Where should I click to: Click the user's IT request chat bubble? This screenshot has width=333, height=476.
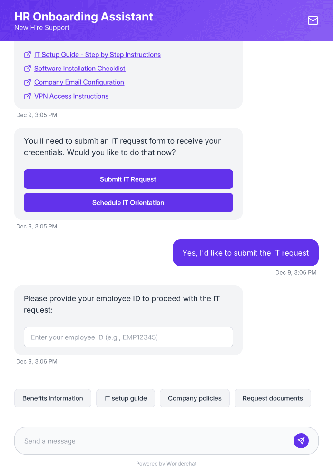(245, 253)
